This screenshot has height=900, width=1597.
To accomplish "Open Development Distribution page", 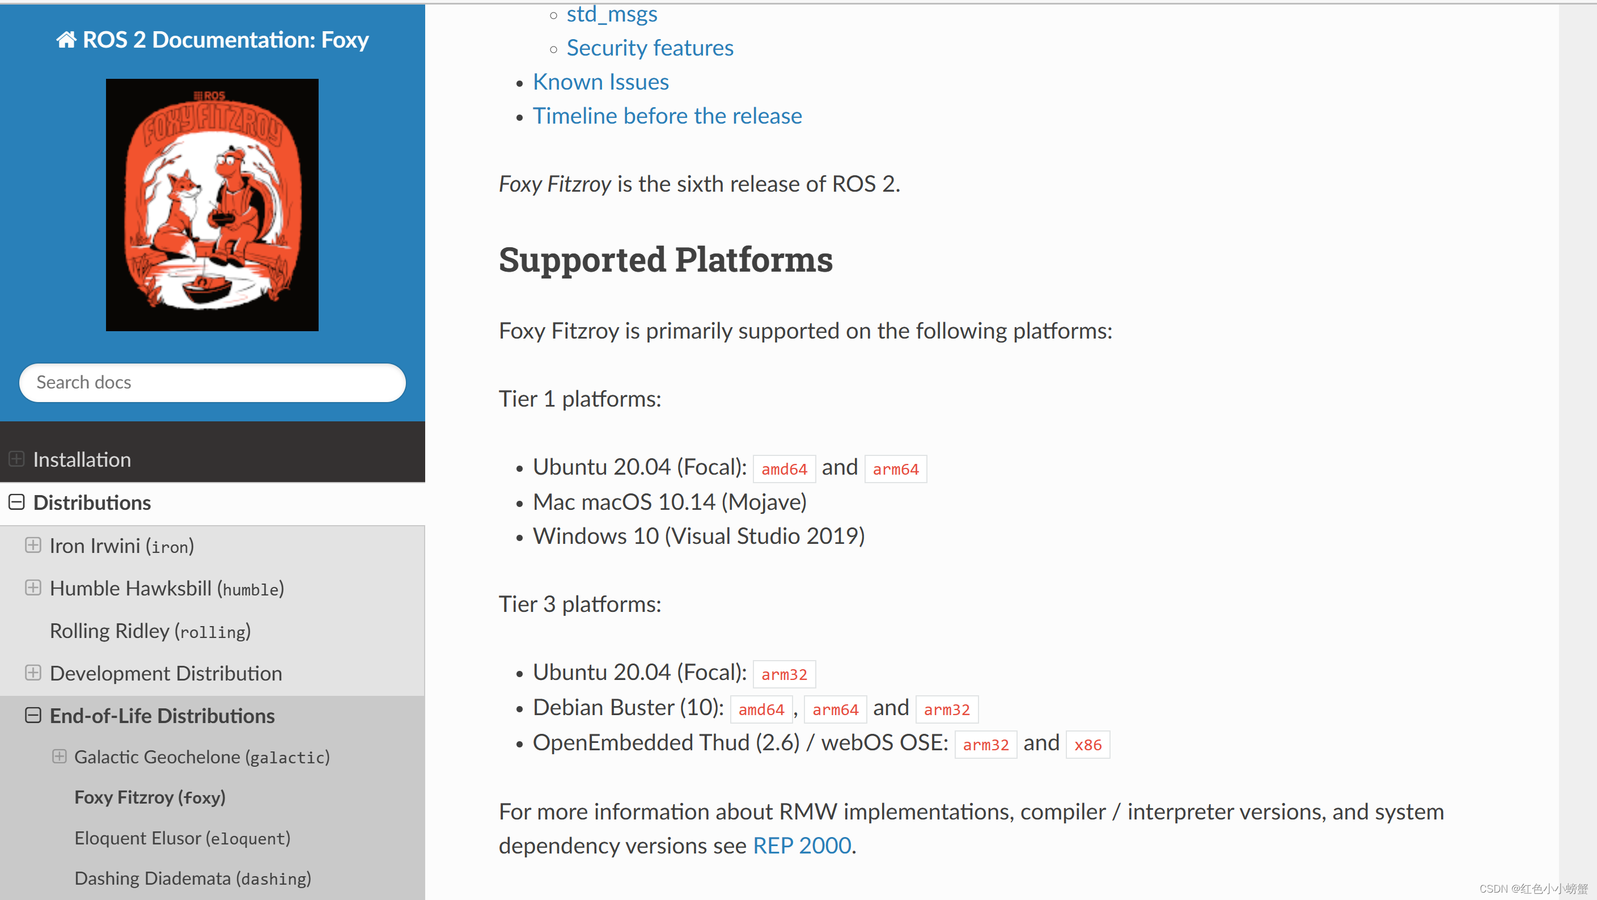I will pyautogui.click(x=166, y=673).
